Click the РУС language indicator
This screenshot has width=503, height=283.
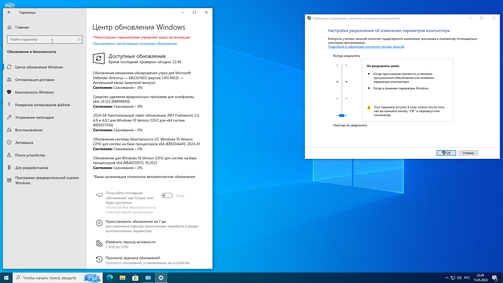tap(467, 278)
